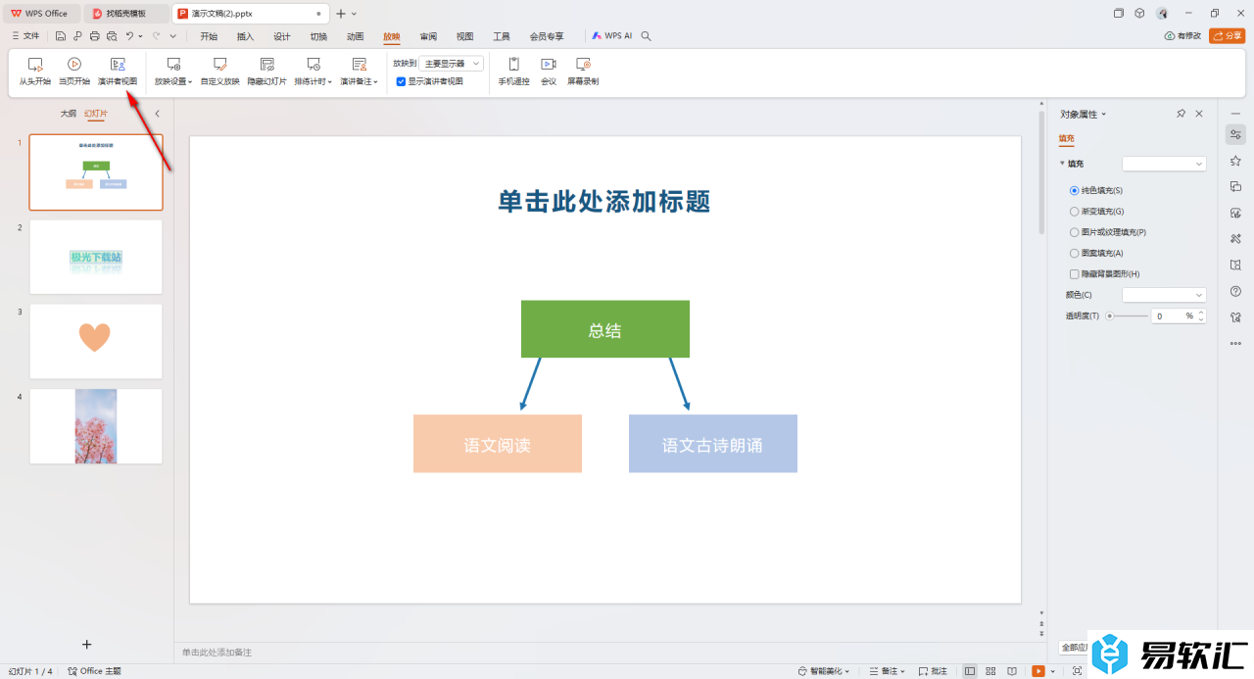Start screen recording (屏幕录制)
This screenshot has height=679, width=1254.
tap(583, 72)
